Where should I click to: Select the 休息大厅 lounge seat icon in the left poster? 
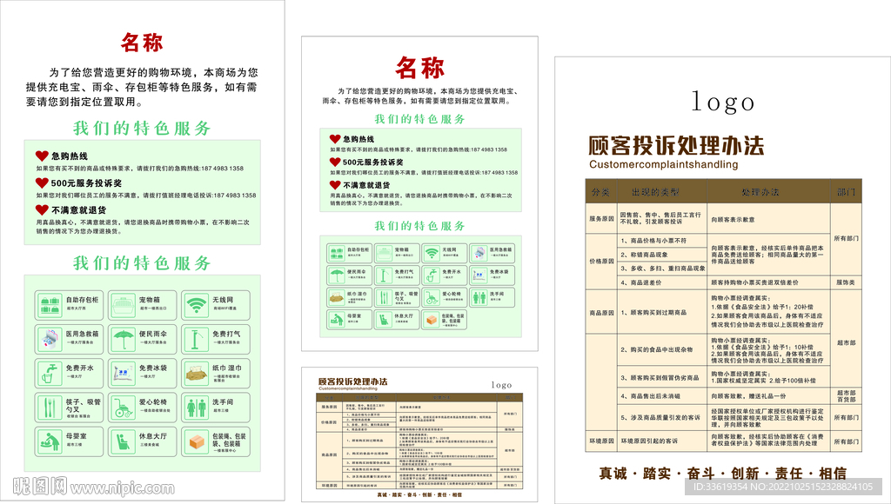point(123,441)
